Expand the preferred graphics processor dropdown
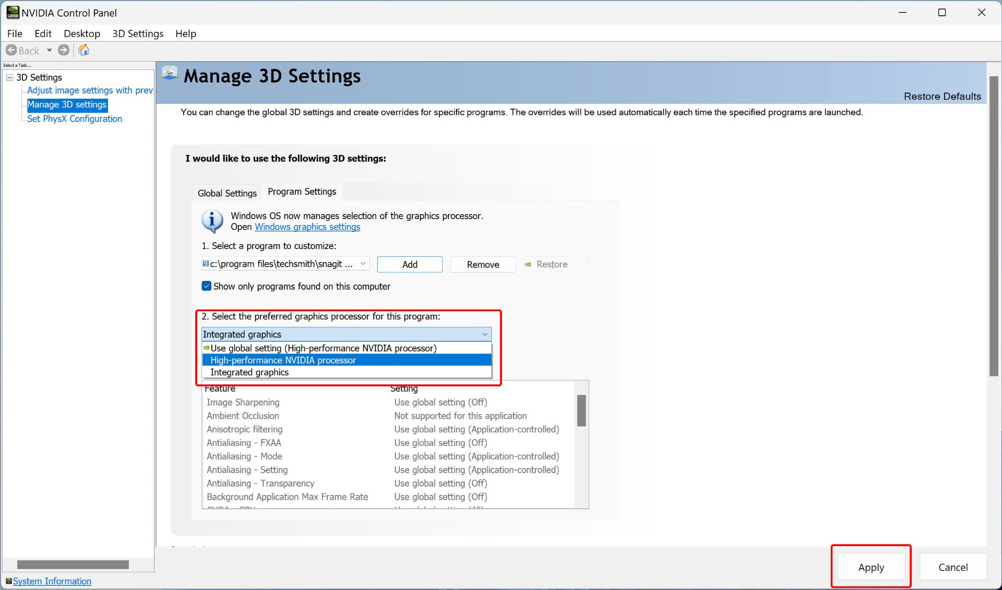Image resolution: width=1002 pixels, height=590 pixels. point(346,334)
